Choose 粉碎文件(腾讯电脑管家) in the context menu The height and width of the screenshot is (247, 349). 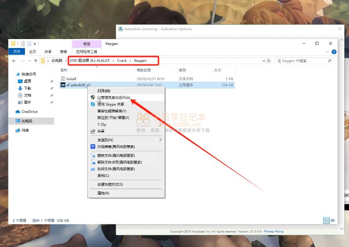point(126,169)
